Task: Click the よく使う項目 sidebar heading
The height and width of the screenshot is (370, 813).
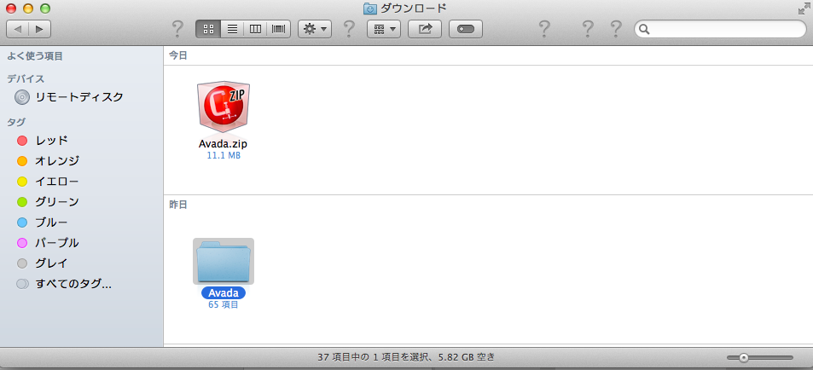Action: click(x=35, y=56)
